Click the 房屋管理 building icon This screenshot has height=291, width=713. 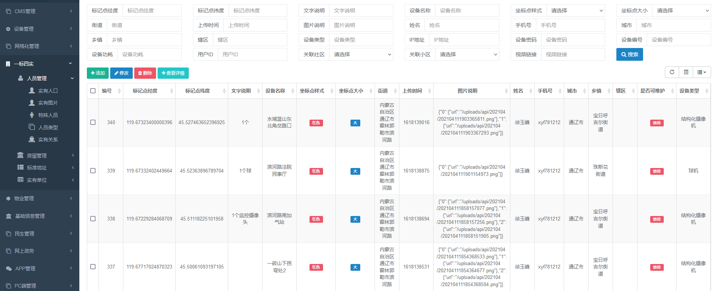[x=20, y=155]
